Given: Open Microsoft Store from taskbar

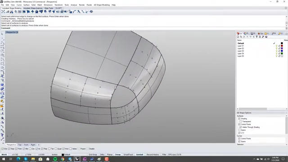Looking at the screenshot, I should (40, 159).
